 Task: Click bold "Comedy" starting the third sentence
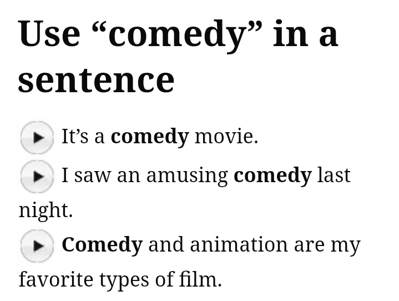point(102,244)
